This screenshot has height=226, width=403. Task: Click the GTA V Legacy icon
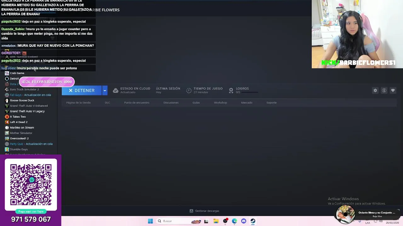[7, 111]
